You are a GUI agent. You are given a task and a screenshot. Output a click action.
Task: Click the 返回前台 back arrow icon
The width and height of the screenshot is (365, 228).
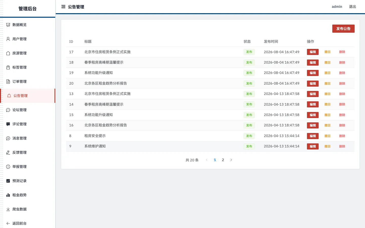[8, 223]
